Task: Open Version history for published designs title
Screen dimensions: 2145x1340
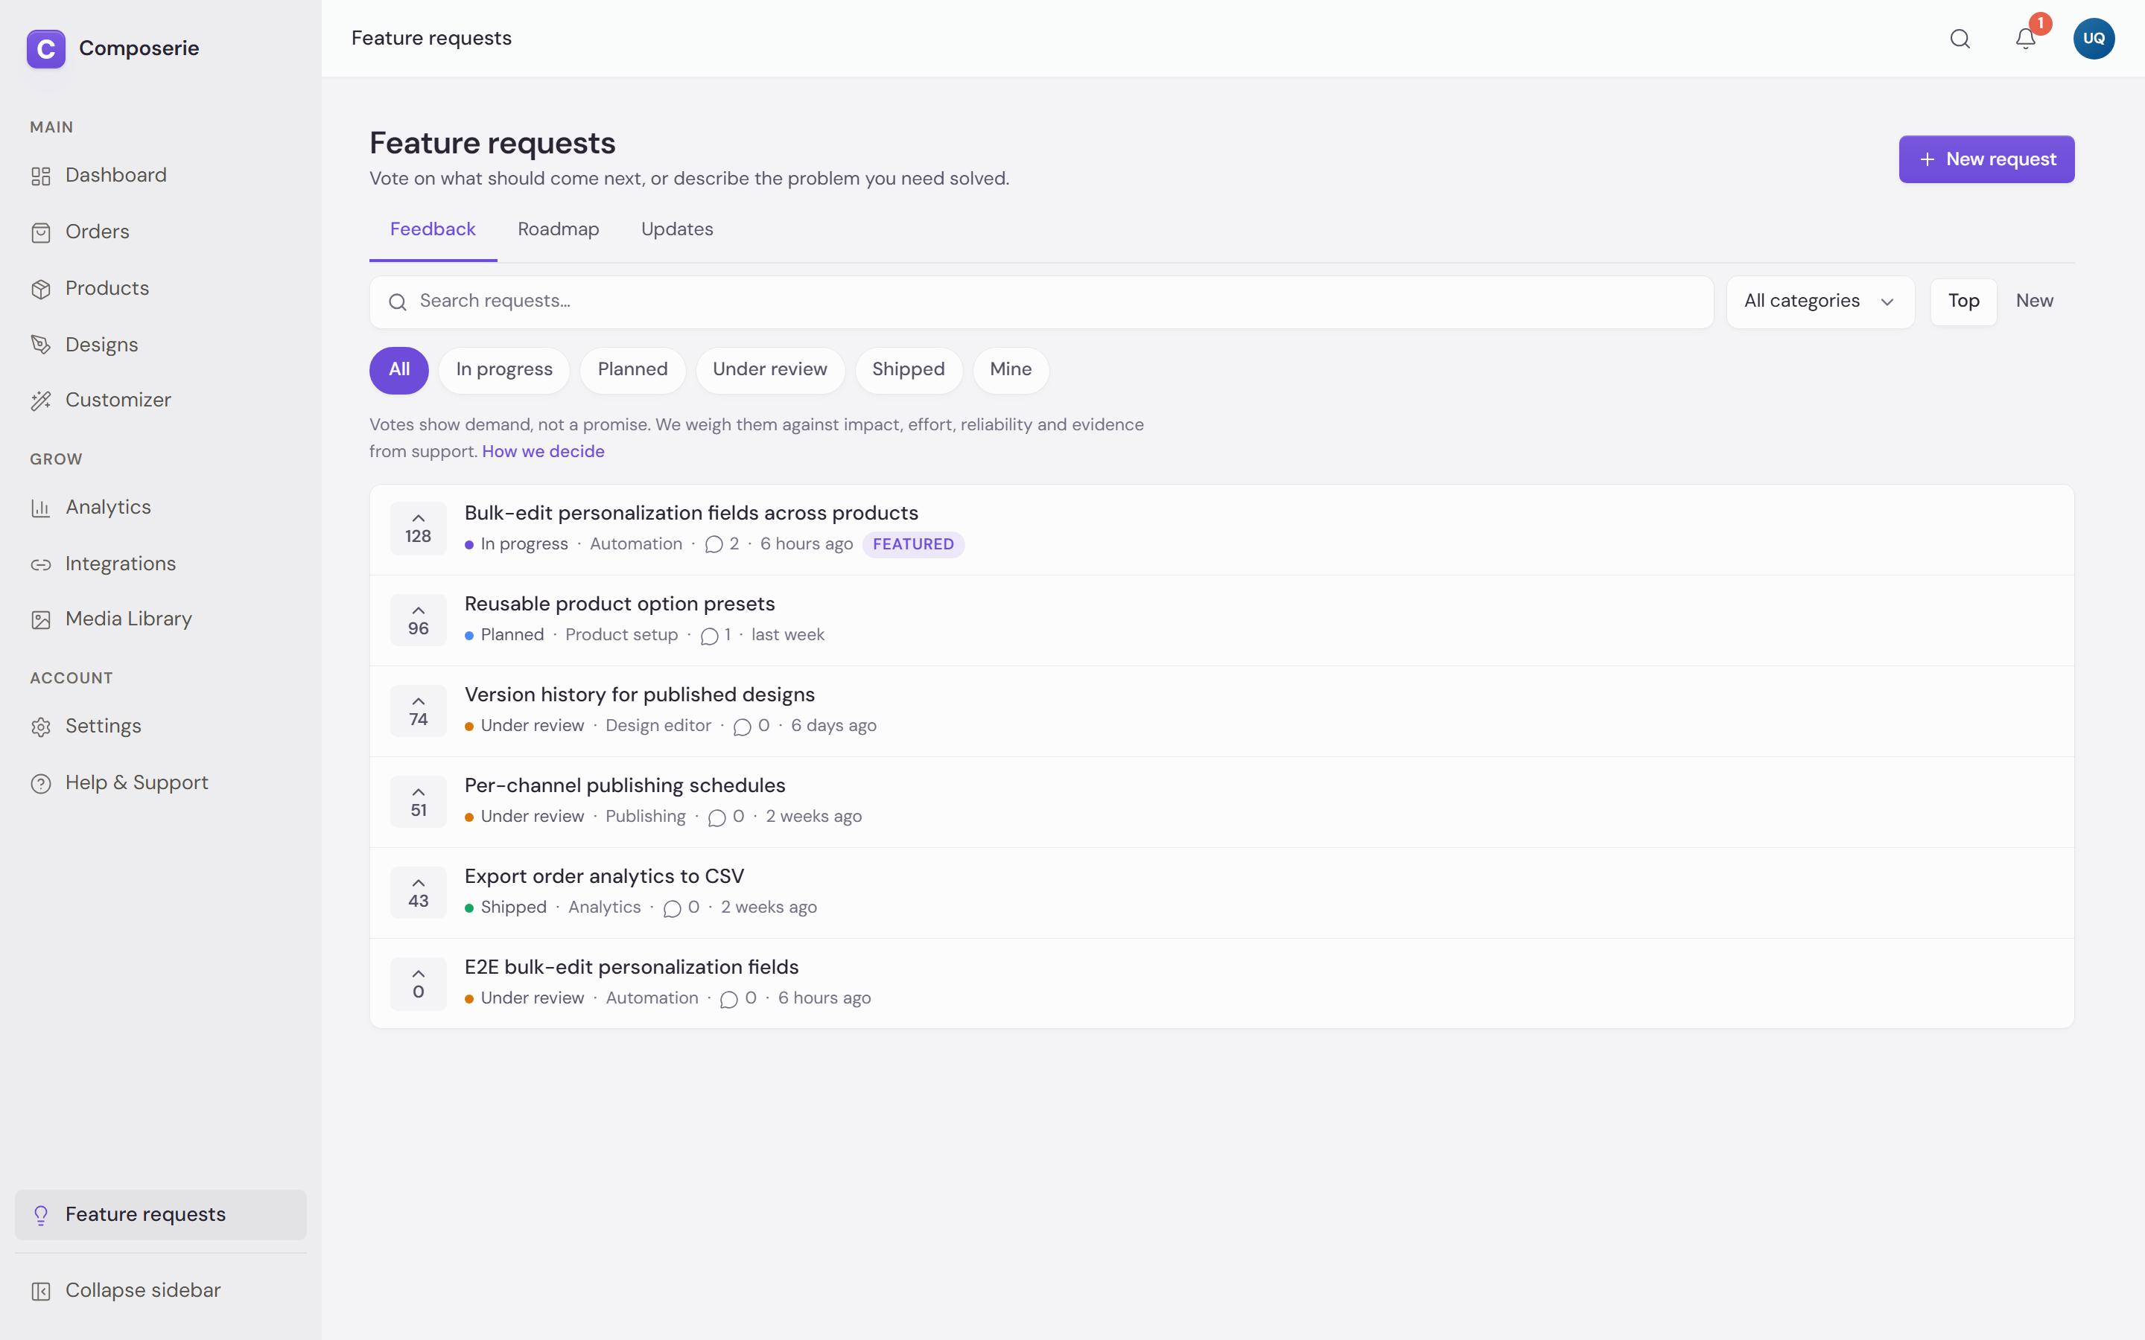Action: [640, 695]
